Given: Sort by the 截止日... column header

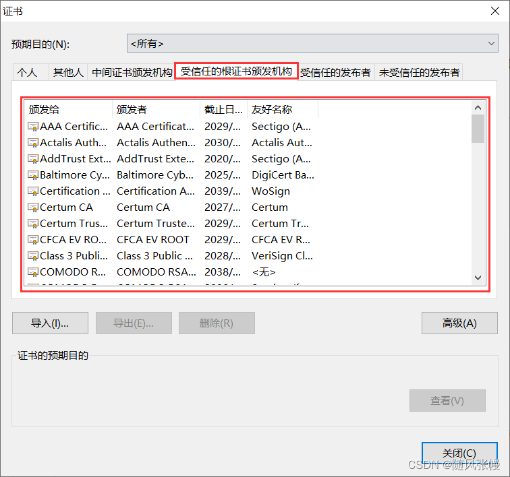Looking at the screenshot, I should pos(224,110).
